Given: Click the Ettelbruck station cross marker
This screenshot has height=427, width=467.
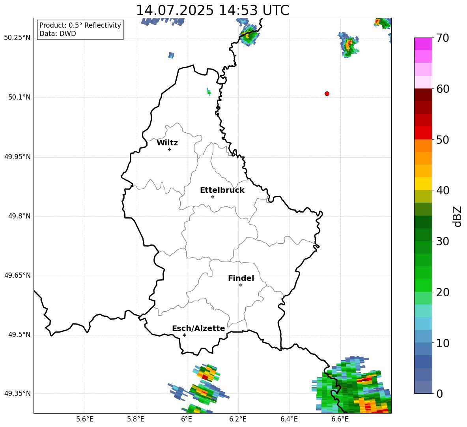Looking at the screenshot, I should pos(213,197).
